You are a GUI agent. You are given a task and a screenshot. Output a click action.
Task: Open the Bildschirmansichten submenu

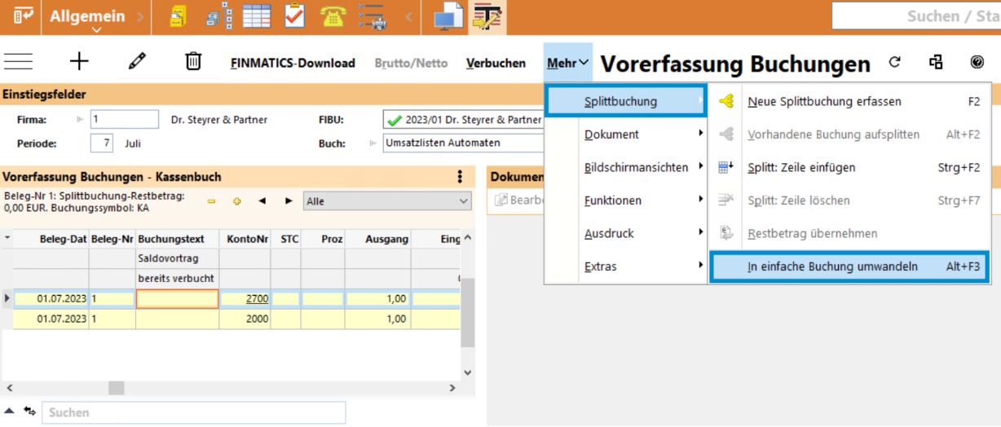(x=636, y=168)
